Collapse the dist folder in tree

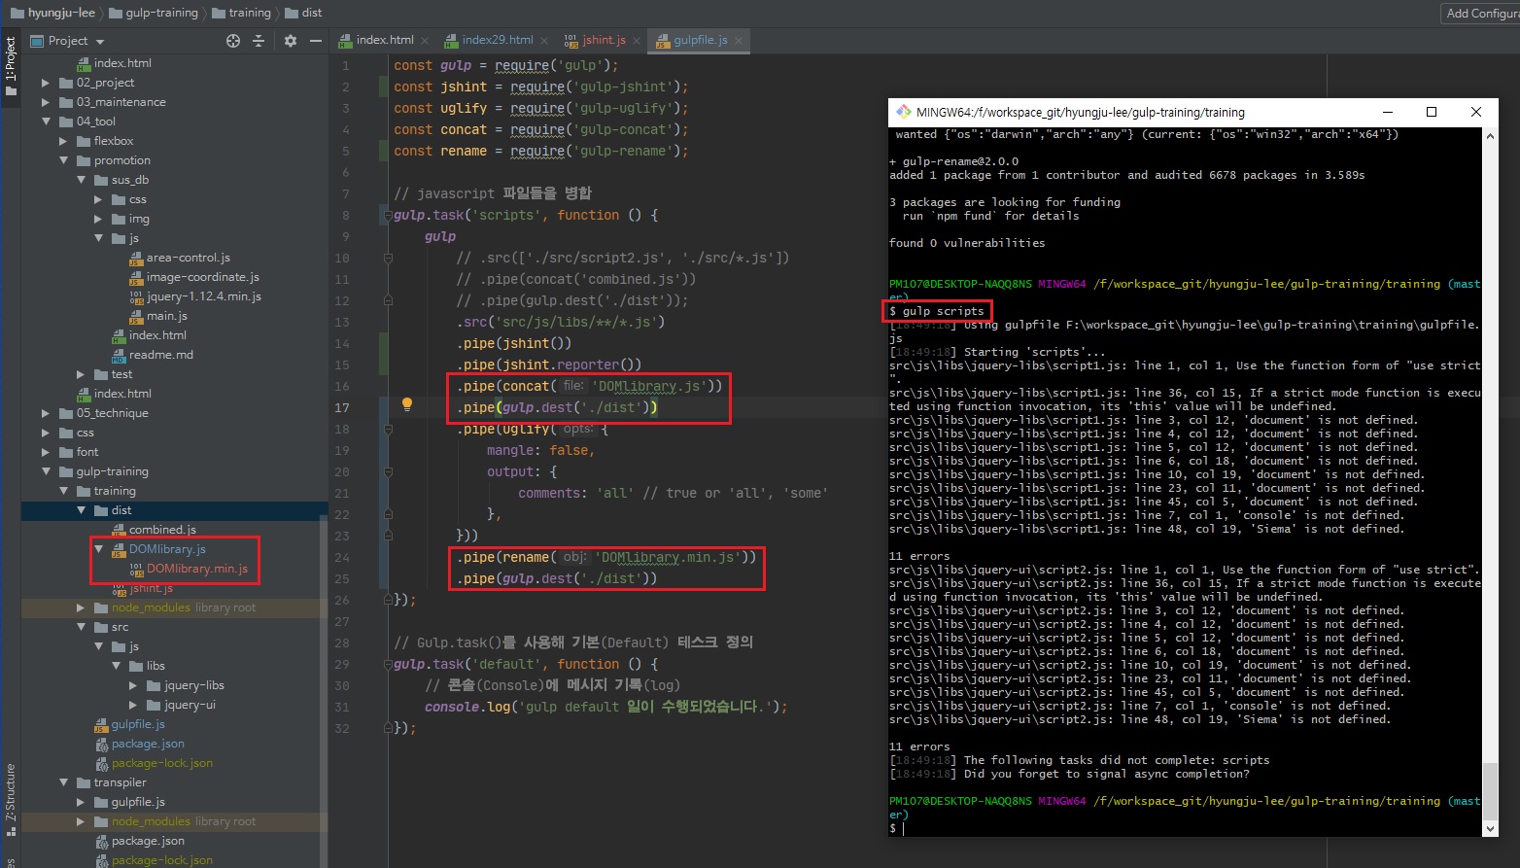[x=82, y=510]
